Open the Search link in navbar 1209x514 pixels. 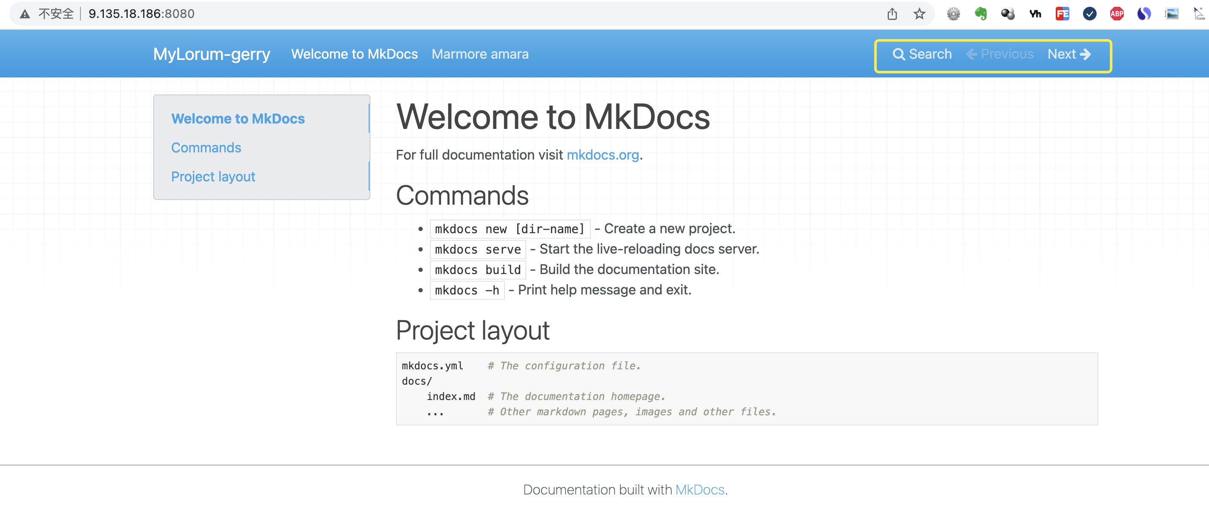click(x=922, y=54)
